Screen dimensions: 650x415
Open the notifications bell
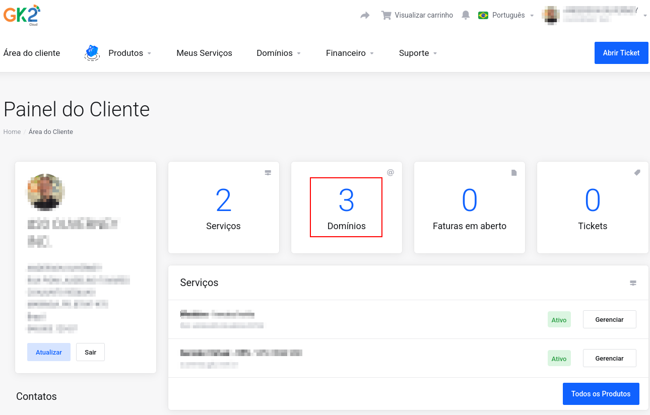pos(466,15)
